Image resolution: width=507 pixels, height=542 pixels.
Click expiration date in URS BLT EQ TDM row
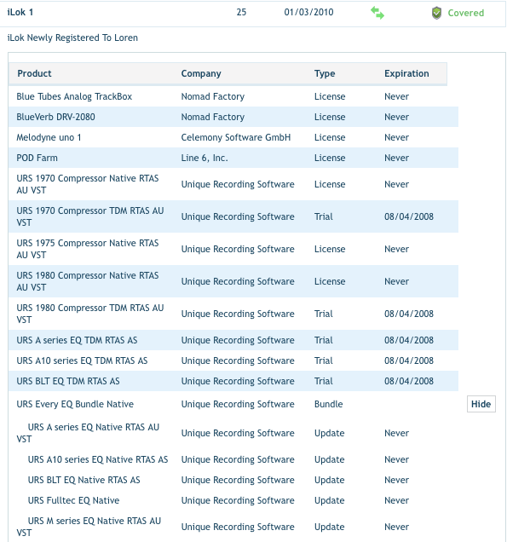(409, 381)
